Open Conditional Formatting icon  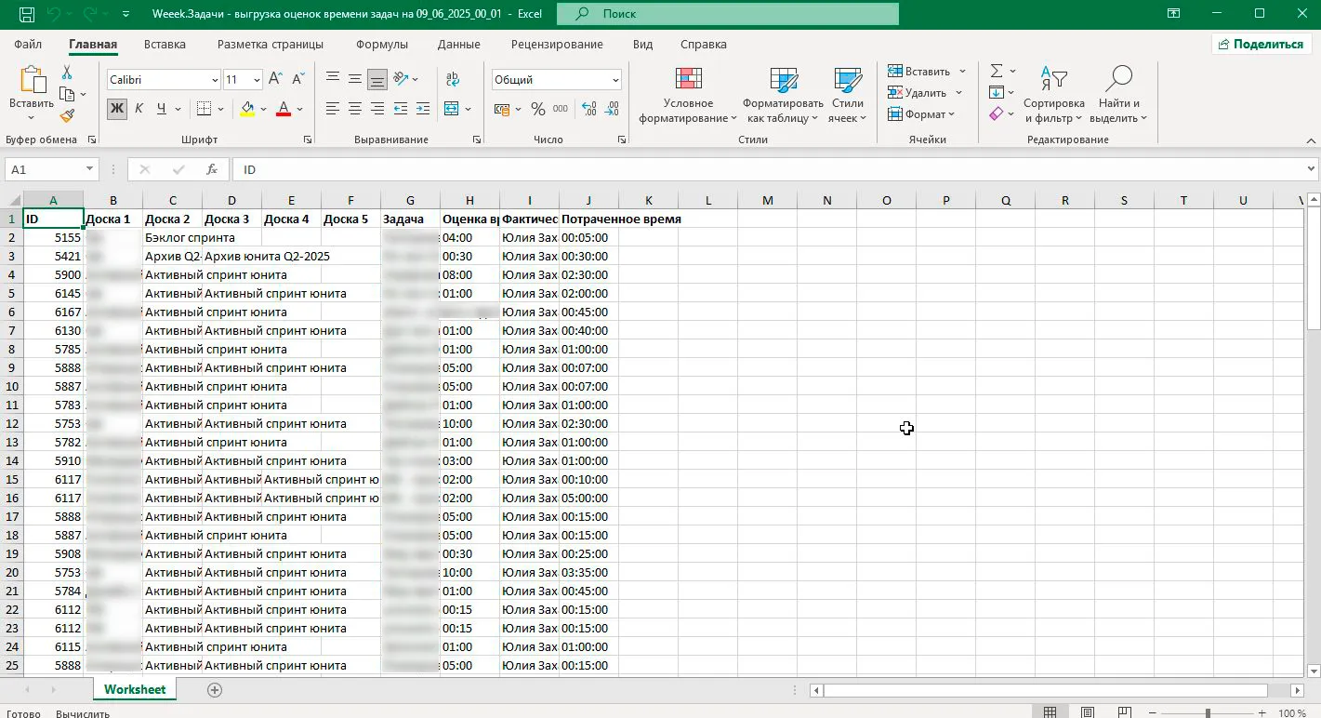tap(688, 82)
